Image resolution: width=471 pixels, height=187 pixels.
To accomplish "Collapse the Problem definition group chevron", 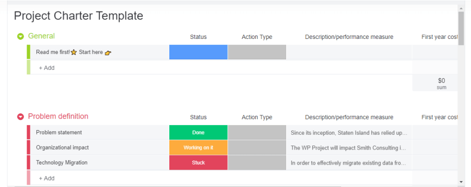I will pos(20,117).
